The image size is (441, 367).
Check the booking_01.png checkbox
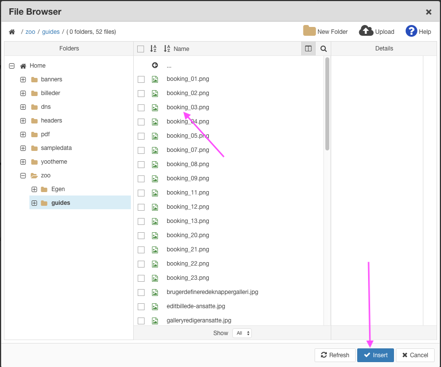[x=141, y=79]
